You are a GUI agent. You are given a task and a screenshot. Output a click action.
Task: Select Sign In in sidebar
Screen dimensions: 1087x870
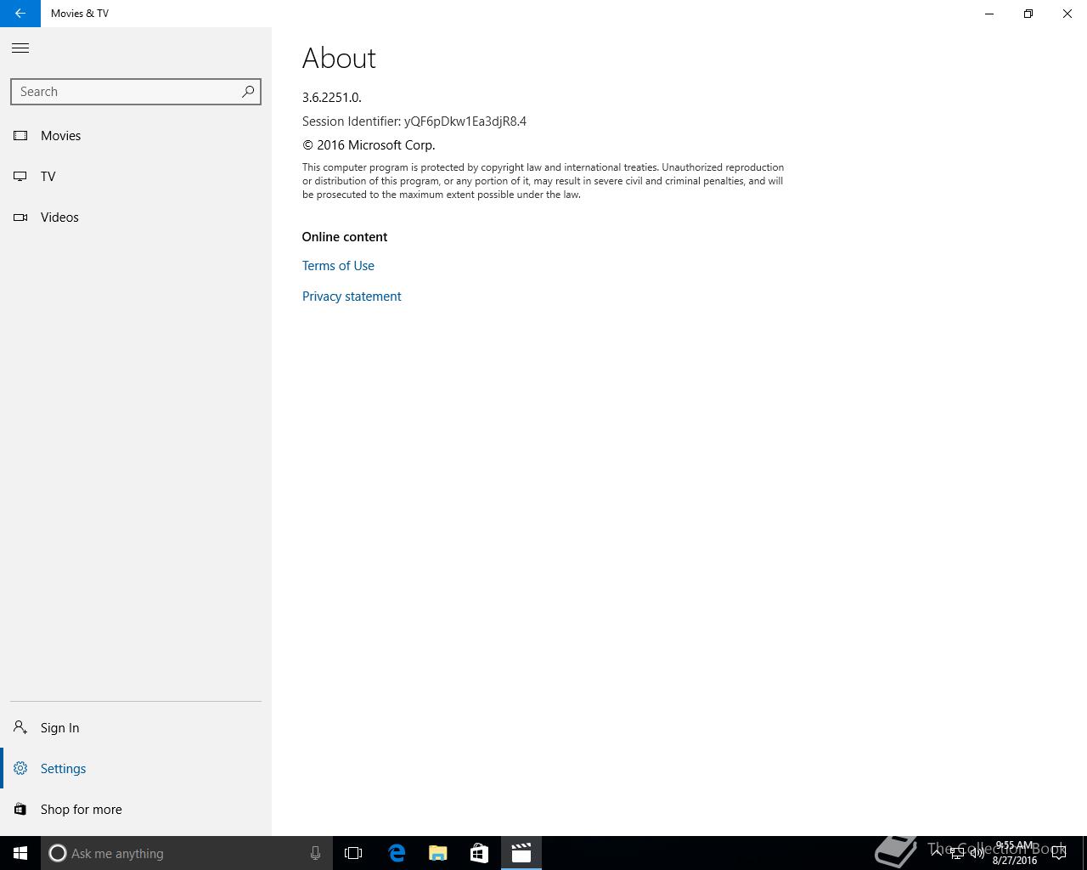pyautogui.click(x=136, y=728)
